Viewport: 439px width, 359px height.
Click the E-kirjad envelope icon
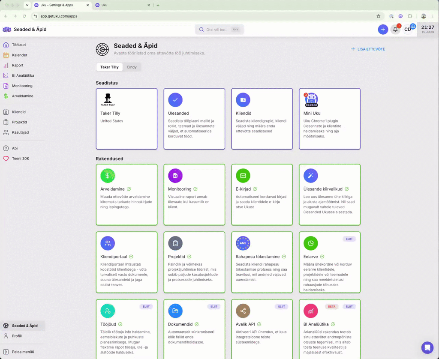pyautogui.click(x=243, y=176)
